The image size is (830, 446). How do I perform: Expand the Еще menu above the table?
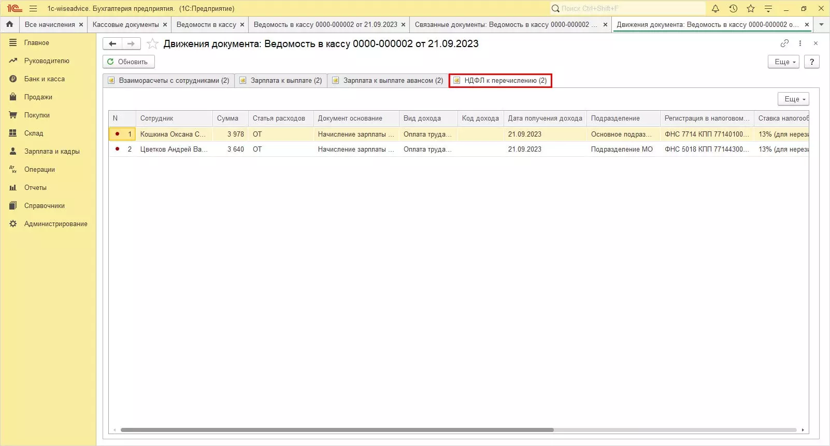793,99
